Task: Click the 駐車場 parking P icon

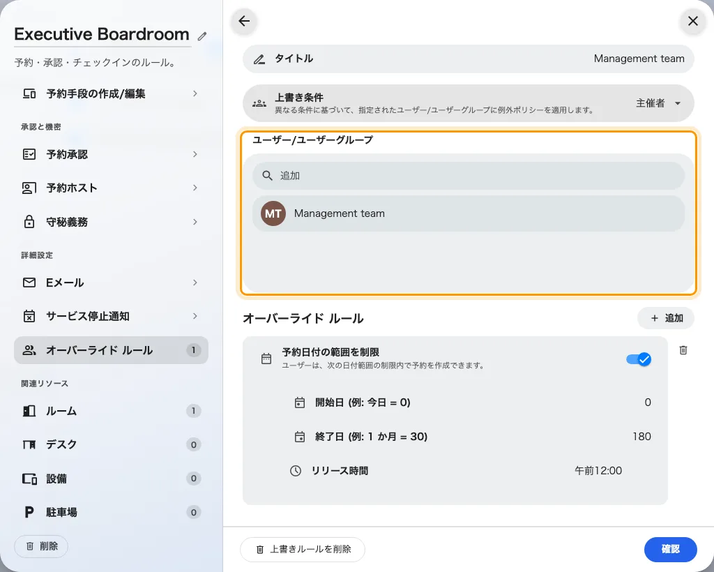Action: tap(29, 512)
